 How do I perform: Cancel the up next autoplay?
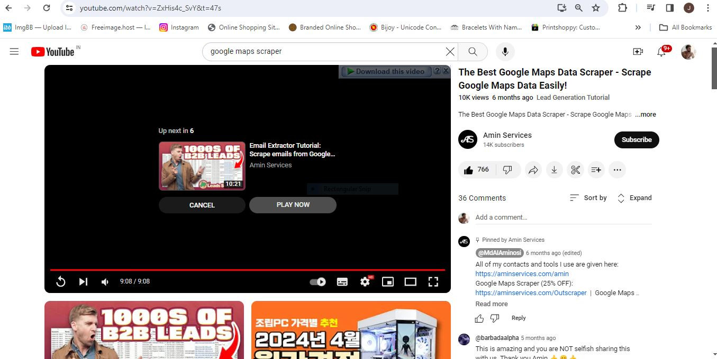(x=202, y=205)
